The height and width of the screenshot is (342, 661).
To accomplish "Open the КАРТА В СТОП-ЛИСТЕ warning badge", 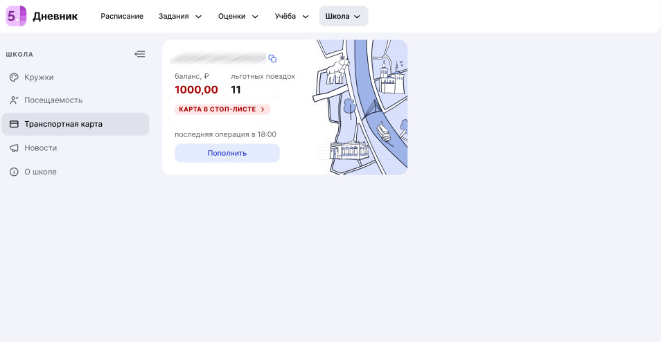I will pos(222,109).
